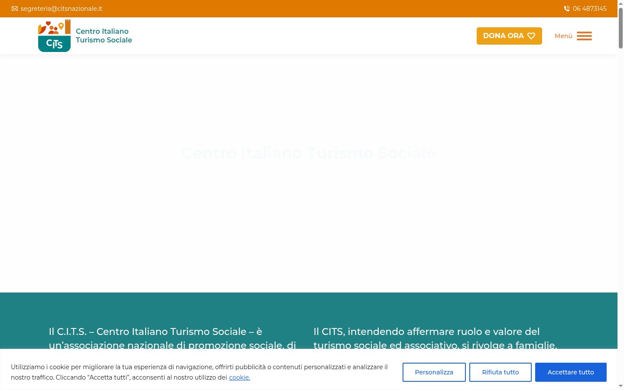The height and width of the screenshot is (390, 624).
Task: Click the envelope icon beside the email address
Action: pyautogui.click(x=15, y=9)
